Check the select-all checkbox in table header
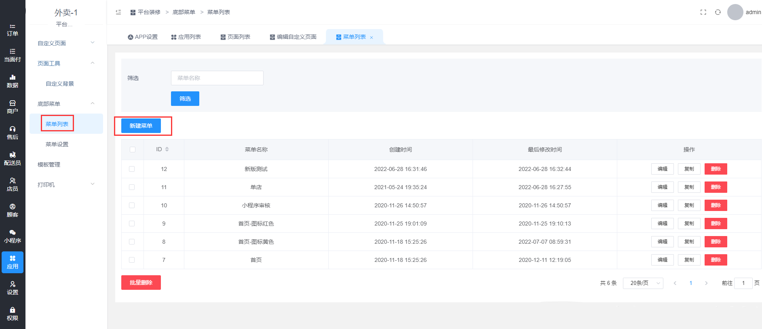 coord(133,150)
